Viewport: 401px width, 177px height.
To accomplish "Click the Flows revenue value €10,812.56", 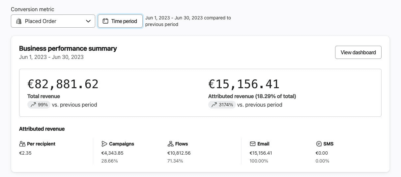I will (x=179, y=153).
